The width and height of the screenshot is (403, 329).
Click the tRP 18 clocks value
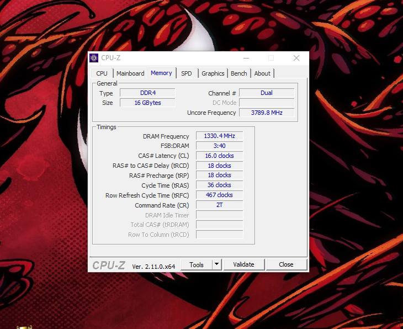click(x=220, y=175)
